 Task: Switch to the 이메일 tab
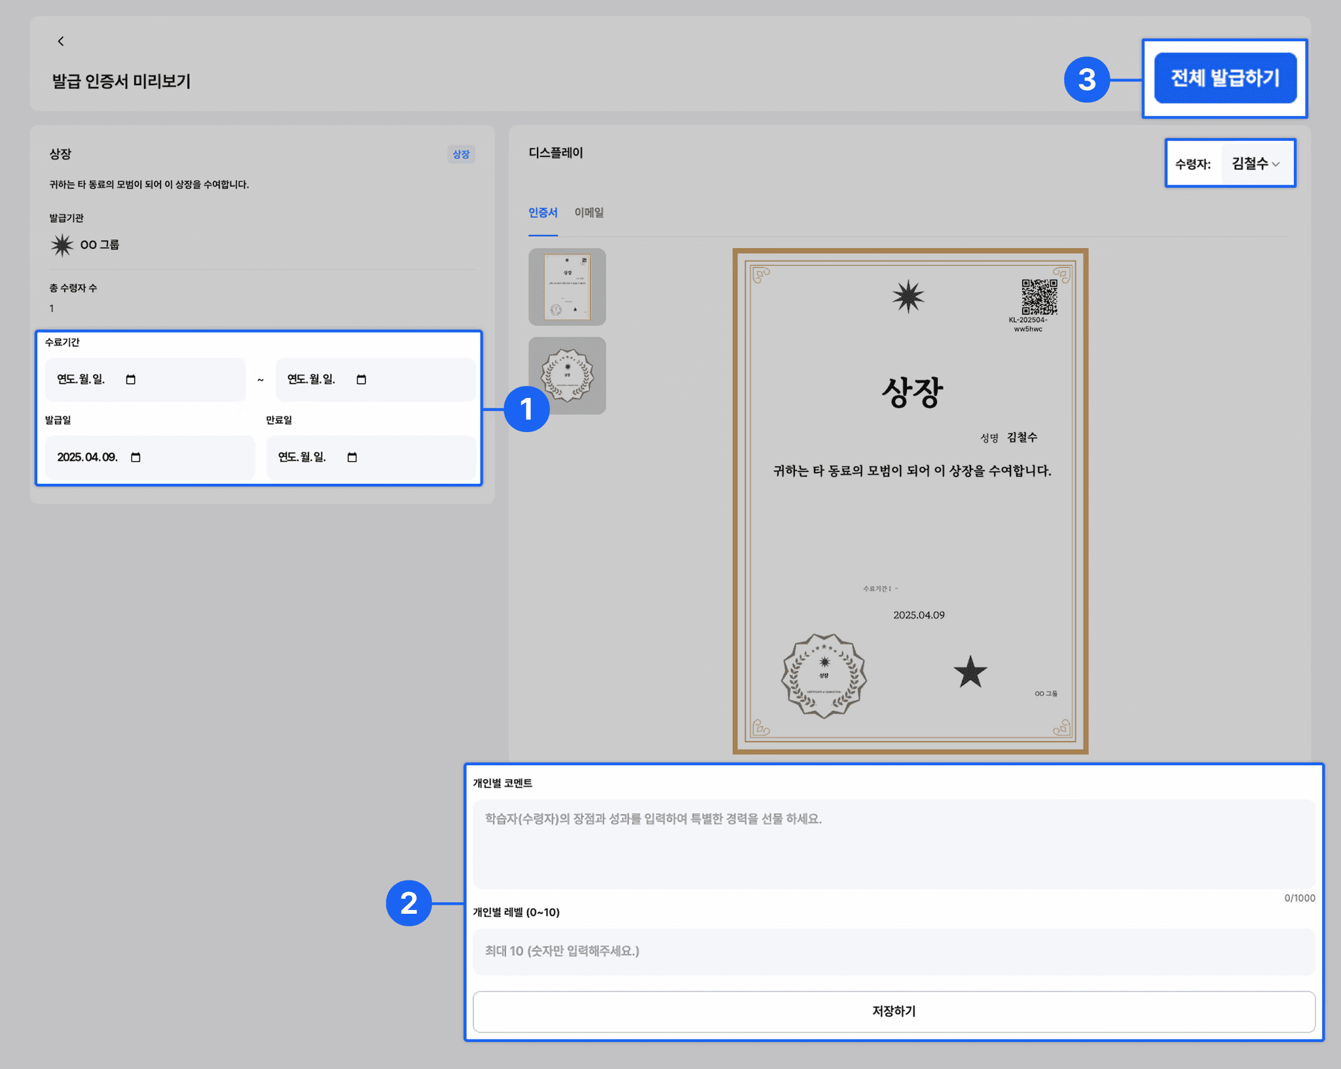click(x=589, y=213)
